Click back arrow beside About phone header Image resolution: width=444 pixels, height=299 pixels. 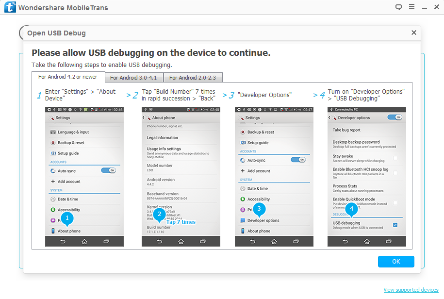[144, 118]
